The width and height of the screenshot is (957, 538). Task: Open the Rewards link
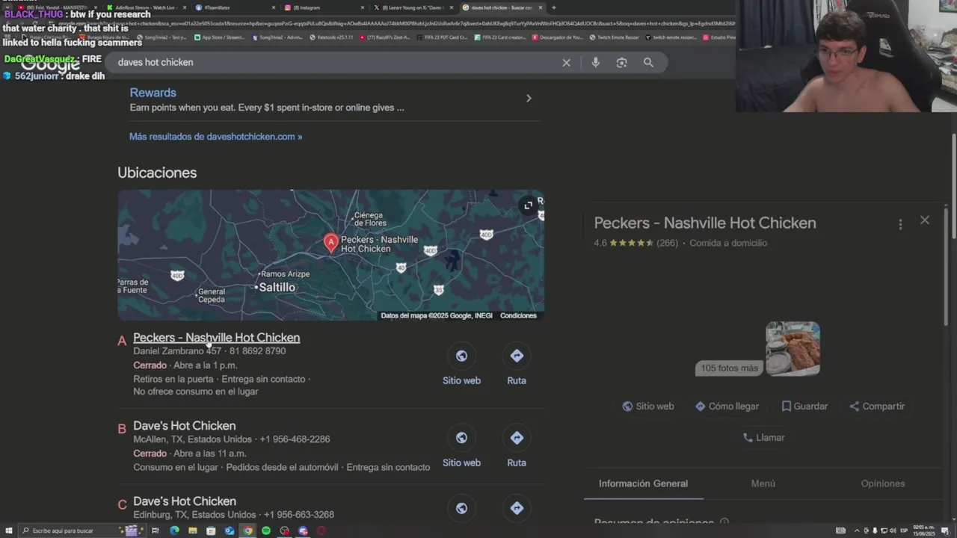click(153, 93)
